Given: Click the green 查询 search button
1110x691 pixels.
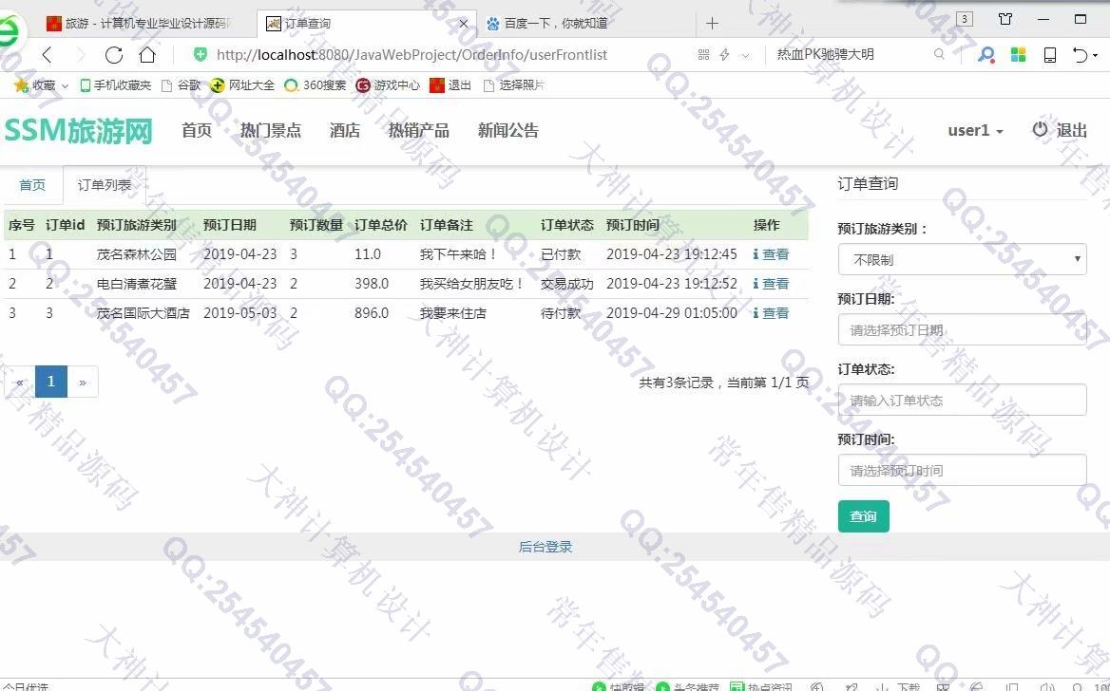Looking at the screenshot, I should tap(863, 516).
